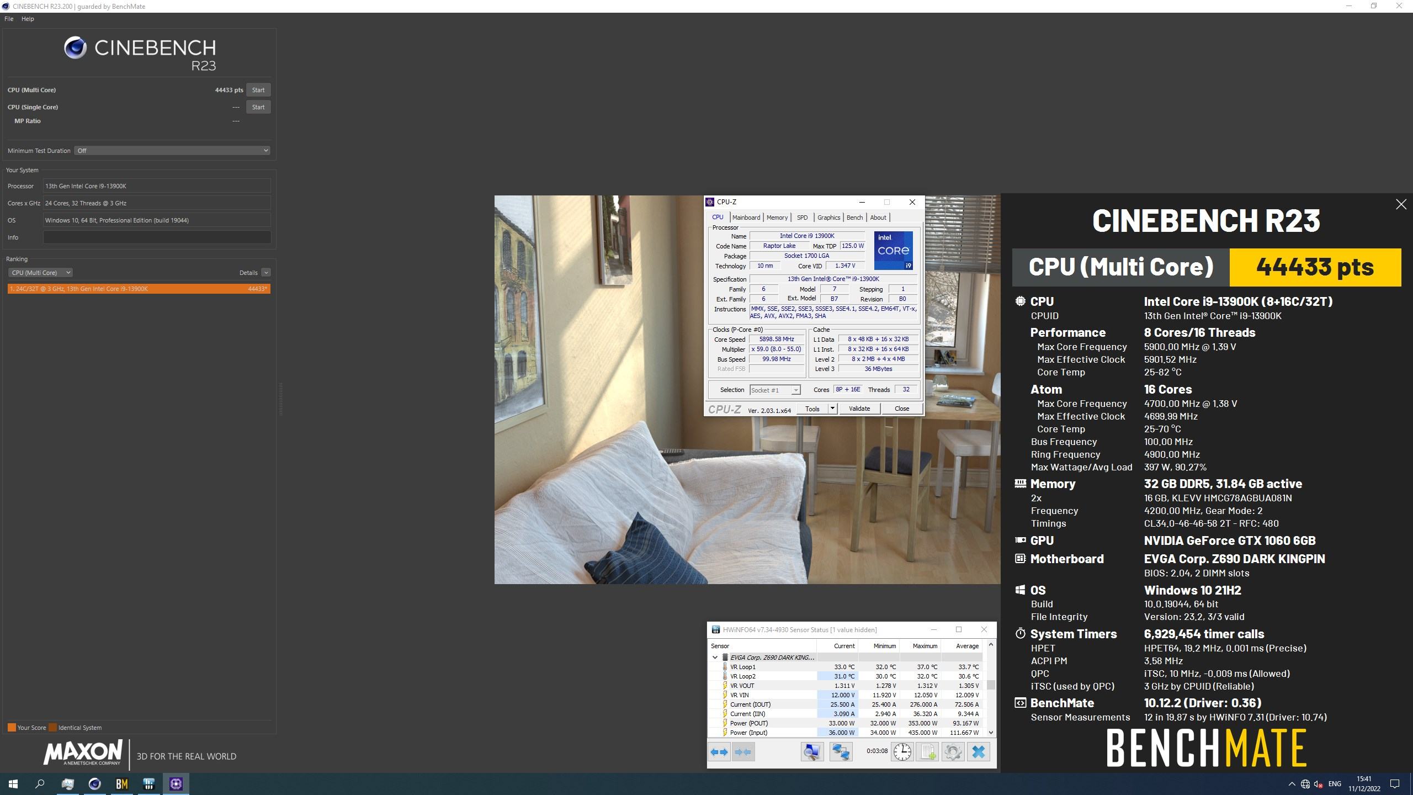This screenshot has width=1413, height=795.
Task: Open Cinebench File menu
Action: tap(9, 19)
